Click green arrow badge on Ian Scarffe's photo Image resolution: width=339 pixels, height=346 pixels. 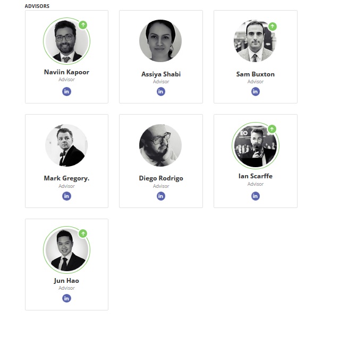click(x=272, y=129)
